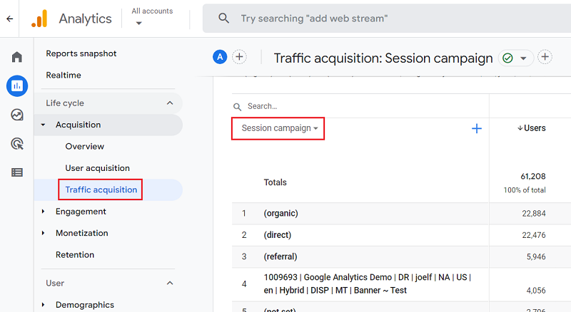Click the Google Analytics logo

coord(39,19)
